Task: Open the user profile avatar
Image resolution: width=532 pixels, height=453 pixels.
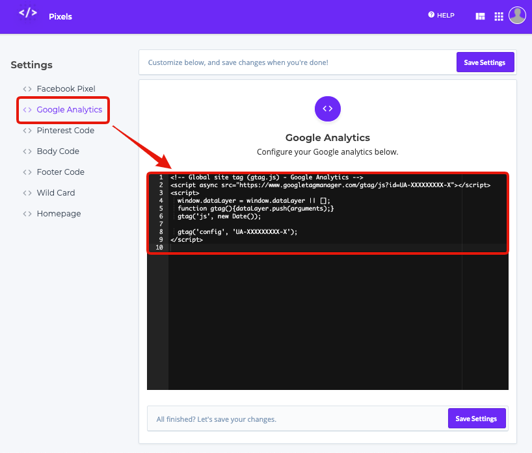Action: click(x=517, y=15)
